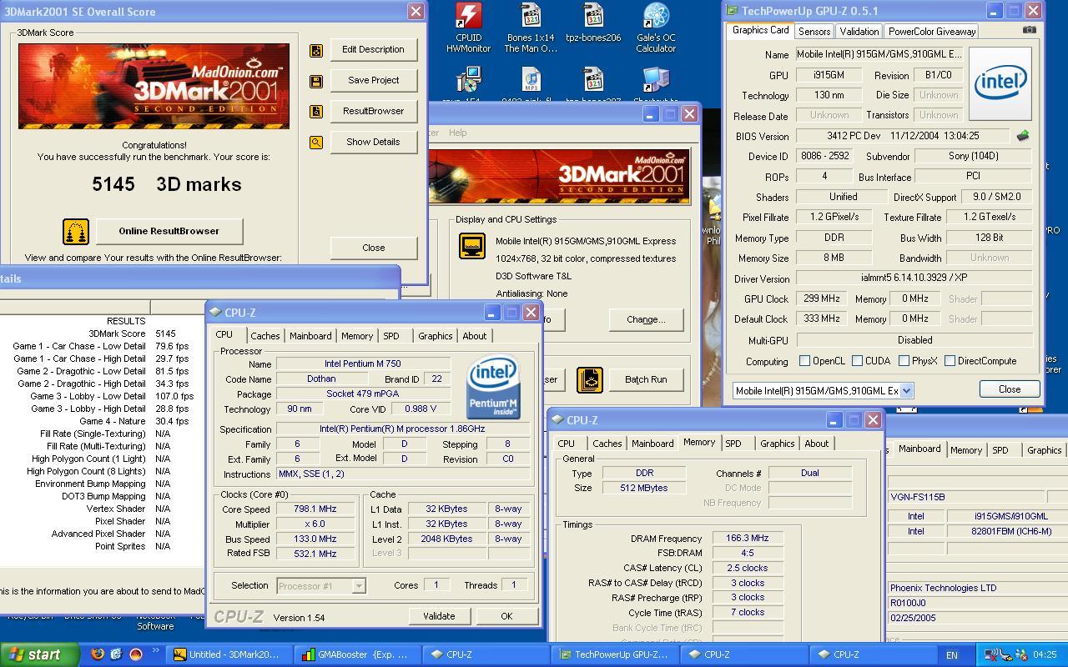Launch Firefox from the quick launch bar
The width and height of the screenshot is (1068, 667).
(97, 654)
